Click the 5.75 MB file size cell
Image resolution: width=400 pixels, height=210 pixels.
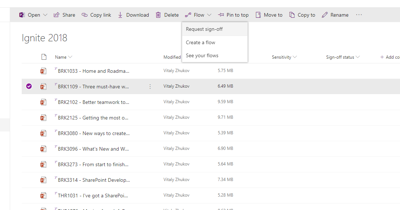click(226, 71)
